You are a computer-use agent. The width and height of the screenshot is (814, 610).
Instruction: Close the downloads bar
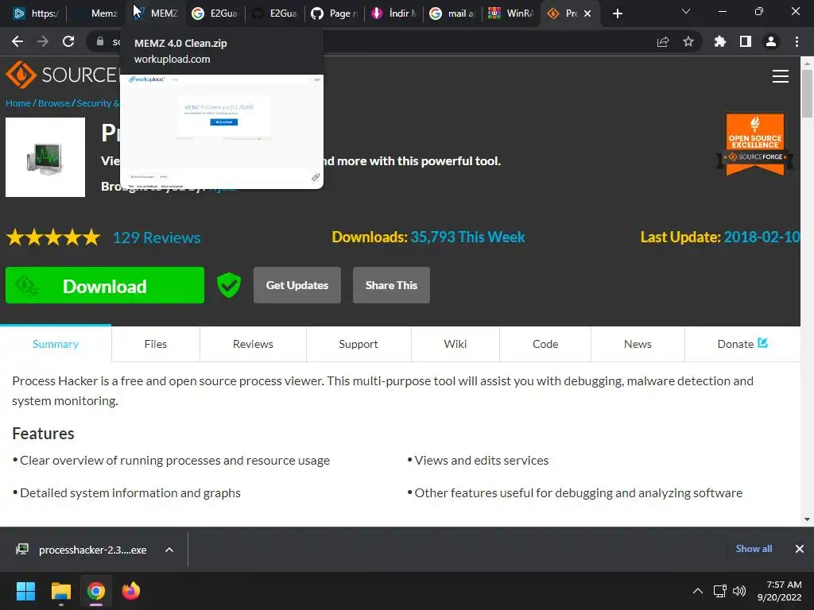pyautogui.click(x=800, y=549)
